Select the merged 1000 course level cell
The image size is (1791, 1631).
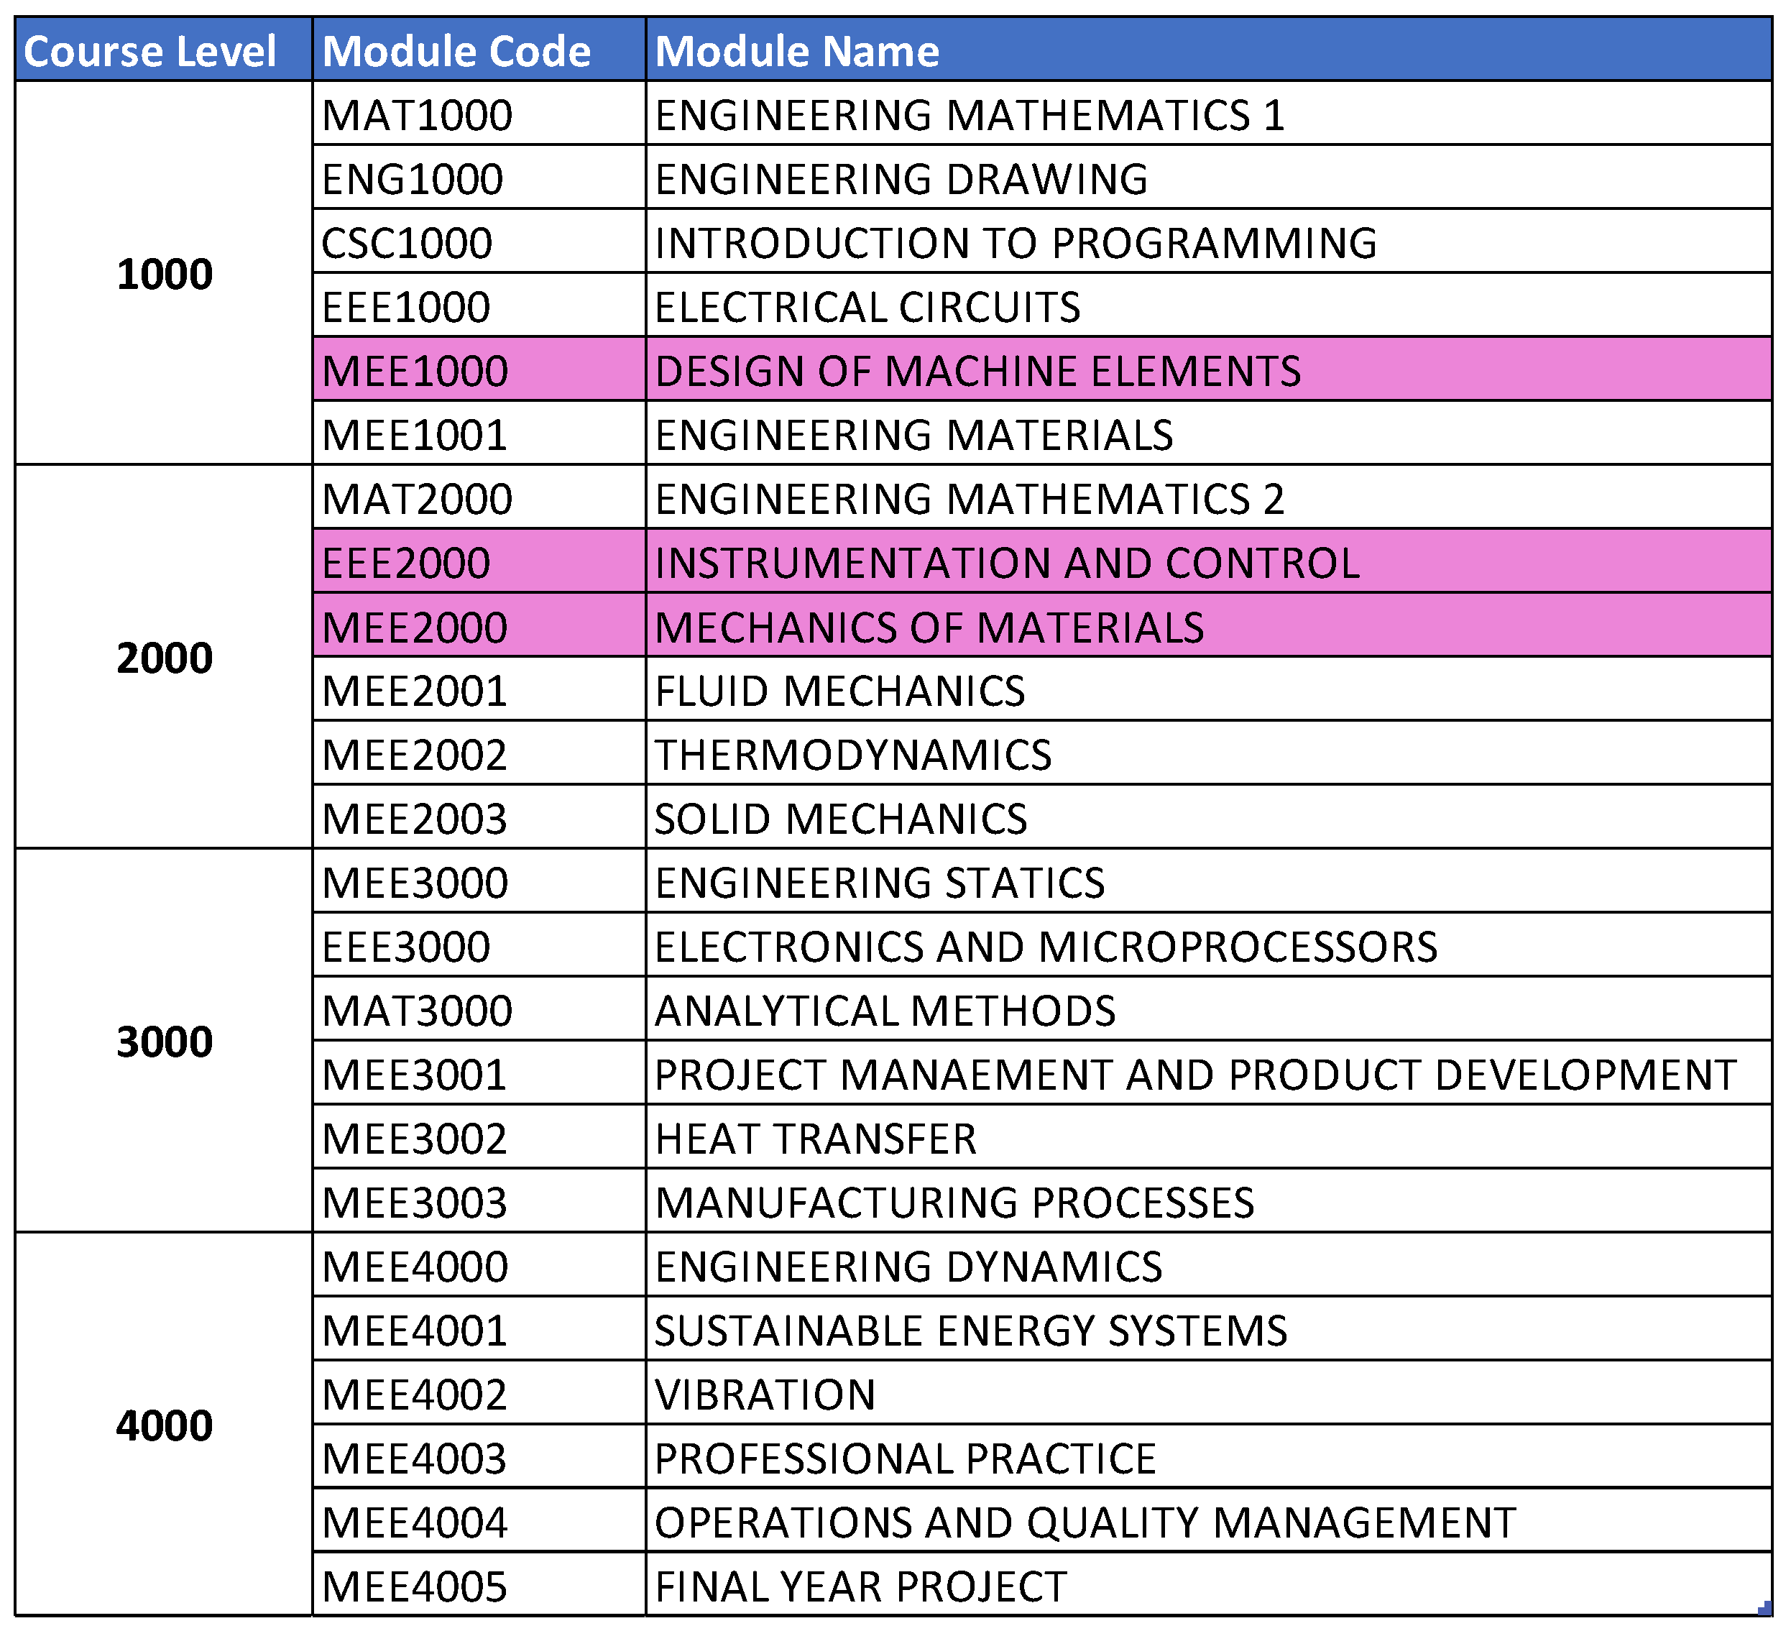[163, 274]
